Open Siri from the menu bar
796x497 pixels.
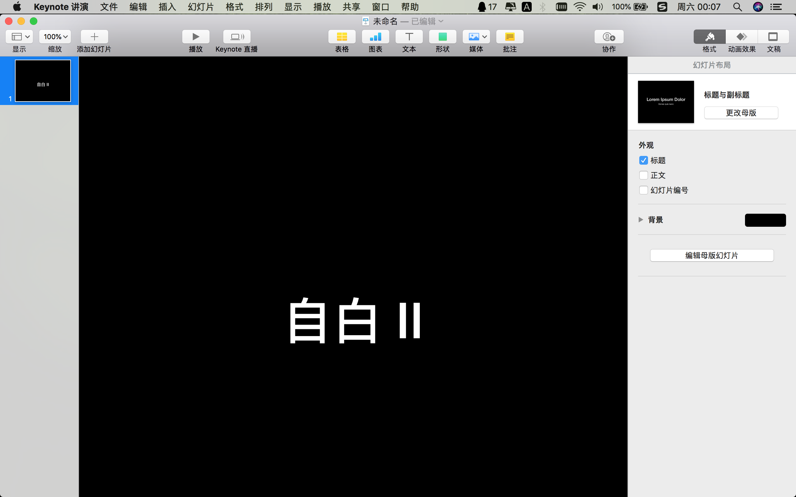(758, 7)
